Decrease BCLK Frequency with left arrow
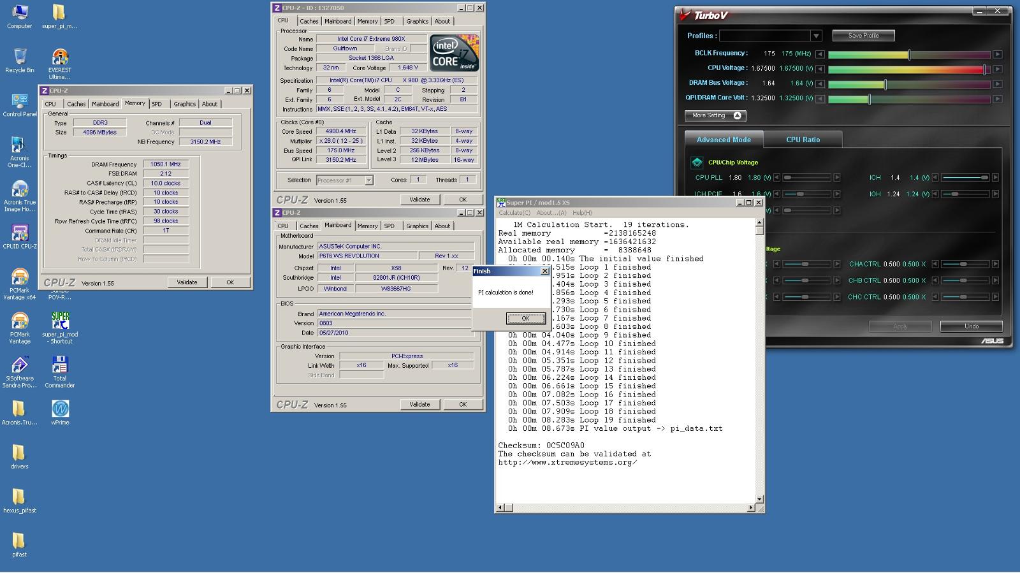Screen dimensions: 1020x573 (x=820, y=54)
